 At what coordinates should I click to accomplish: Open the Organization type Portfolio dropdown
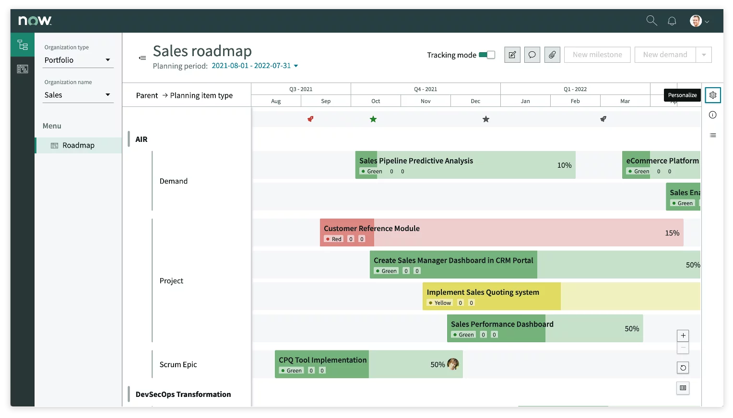78,60
